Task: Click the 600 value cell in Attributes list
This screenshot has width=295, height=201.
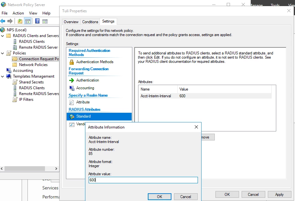Action: pyautogui.click(x=182, y=96)
